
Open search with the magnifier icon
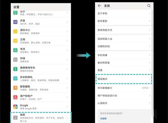click(149, 6)
